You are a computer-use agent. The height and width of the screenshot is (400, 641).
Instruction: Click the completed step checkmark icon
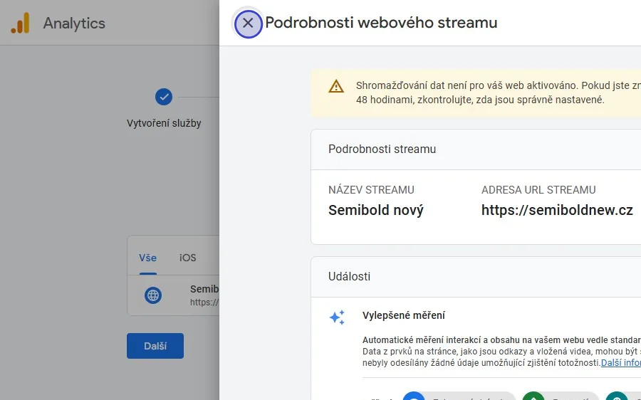coord(164,97)
